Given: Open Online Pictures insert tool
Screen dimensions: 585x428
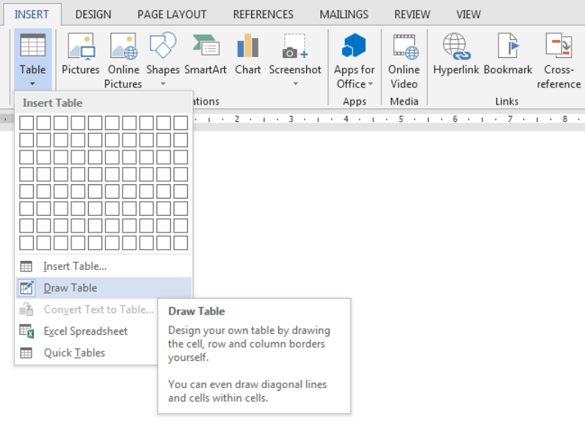Looking at the screenshot, I should (x=123, y=47).
